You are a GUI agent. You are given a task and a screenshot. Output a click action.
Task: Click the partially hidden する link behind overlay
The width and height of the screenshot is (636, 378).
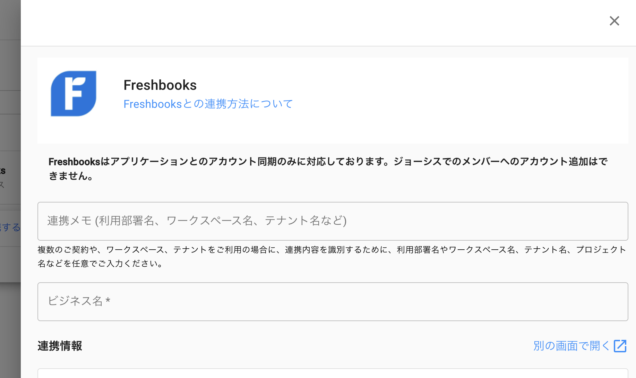point(10,227)
